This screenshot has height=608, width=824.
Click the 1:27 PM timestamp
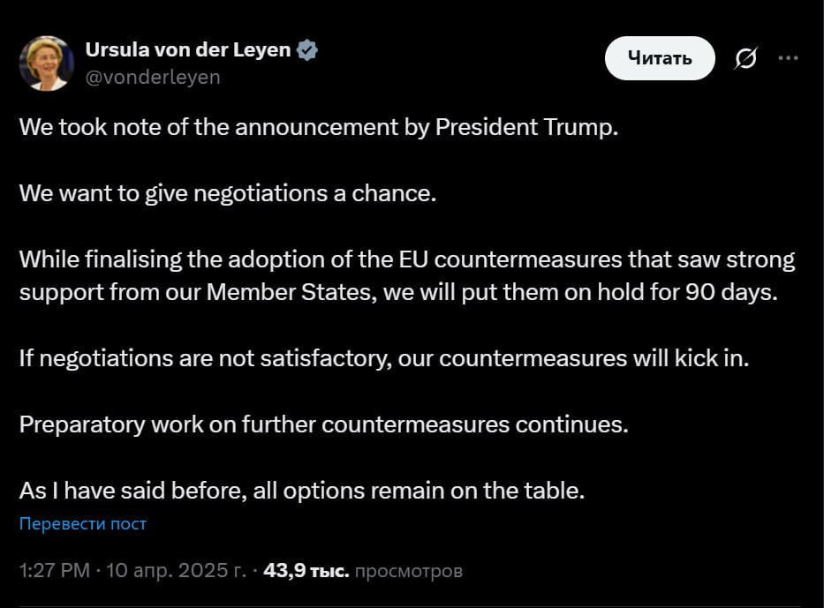point(54,571)
